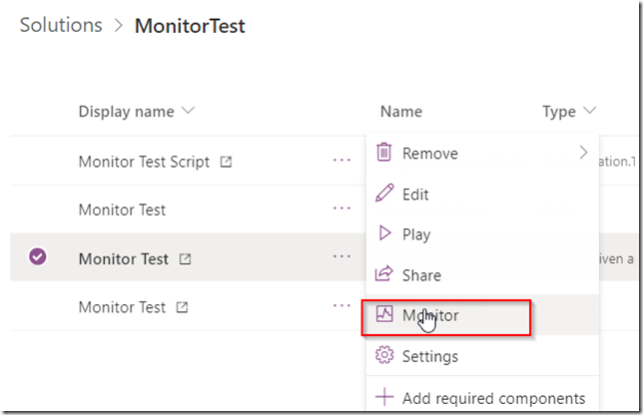Open ellipsis menu for last Monitor Test row

click(341, 305)
